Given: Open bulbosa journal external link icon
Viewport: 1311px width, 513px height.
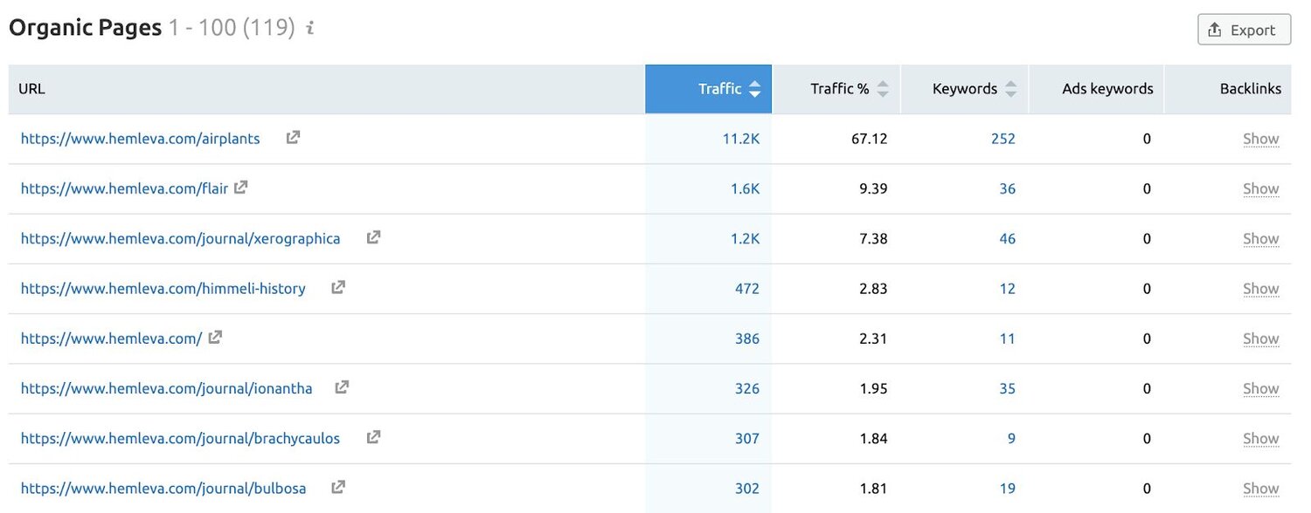Looking at the screenshot, I should click(x=338, y=487).
